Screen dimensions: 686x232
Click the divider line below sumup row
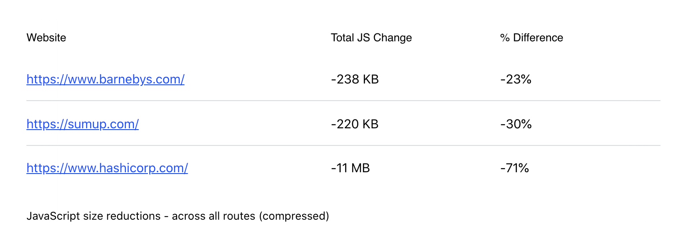click(x=343, y=145)
